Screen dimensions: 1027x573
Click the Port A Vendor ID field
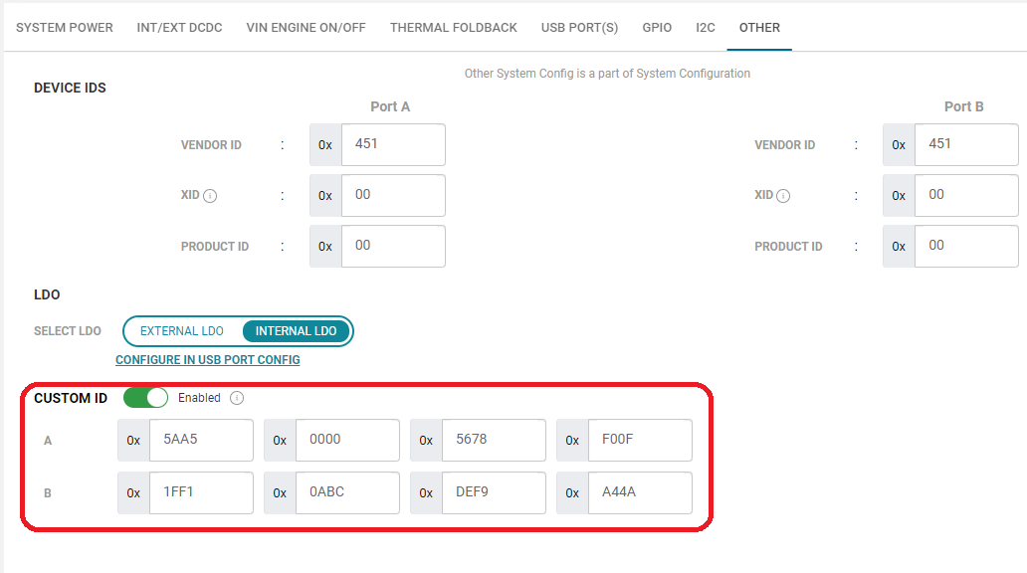point(392,145)
